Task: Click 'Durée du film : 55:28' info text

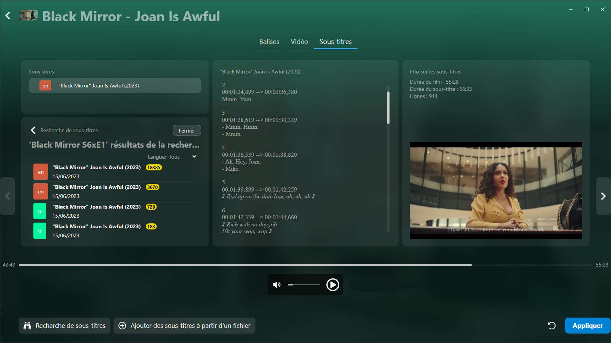Action: click(x=434, y=82)
